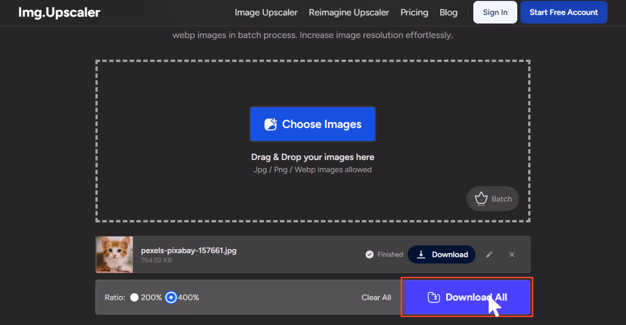The width and height of the screenshot is (626, 325).
Task: Click the kitten image thumbnail
Action: [x=115, y=254]
